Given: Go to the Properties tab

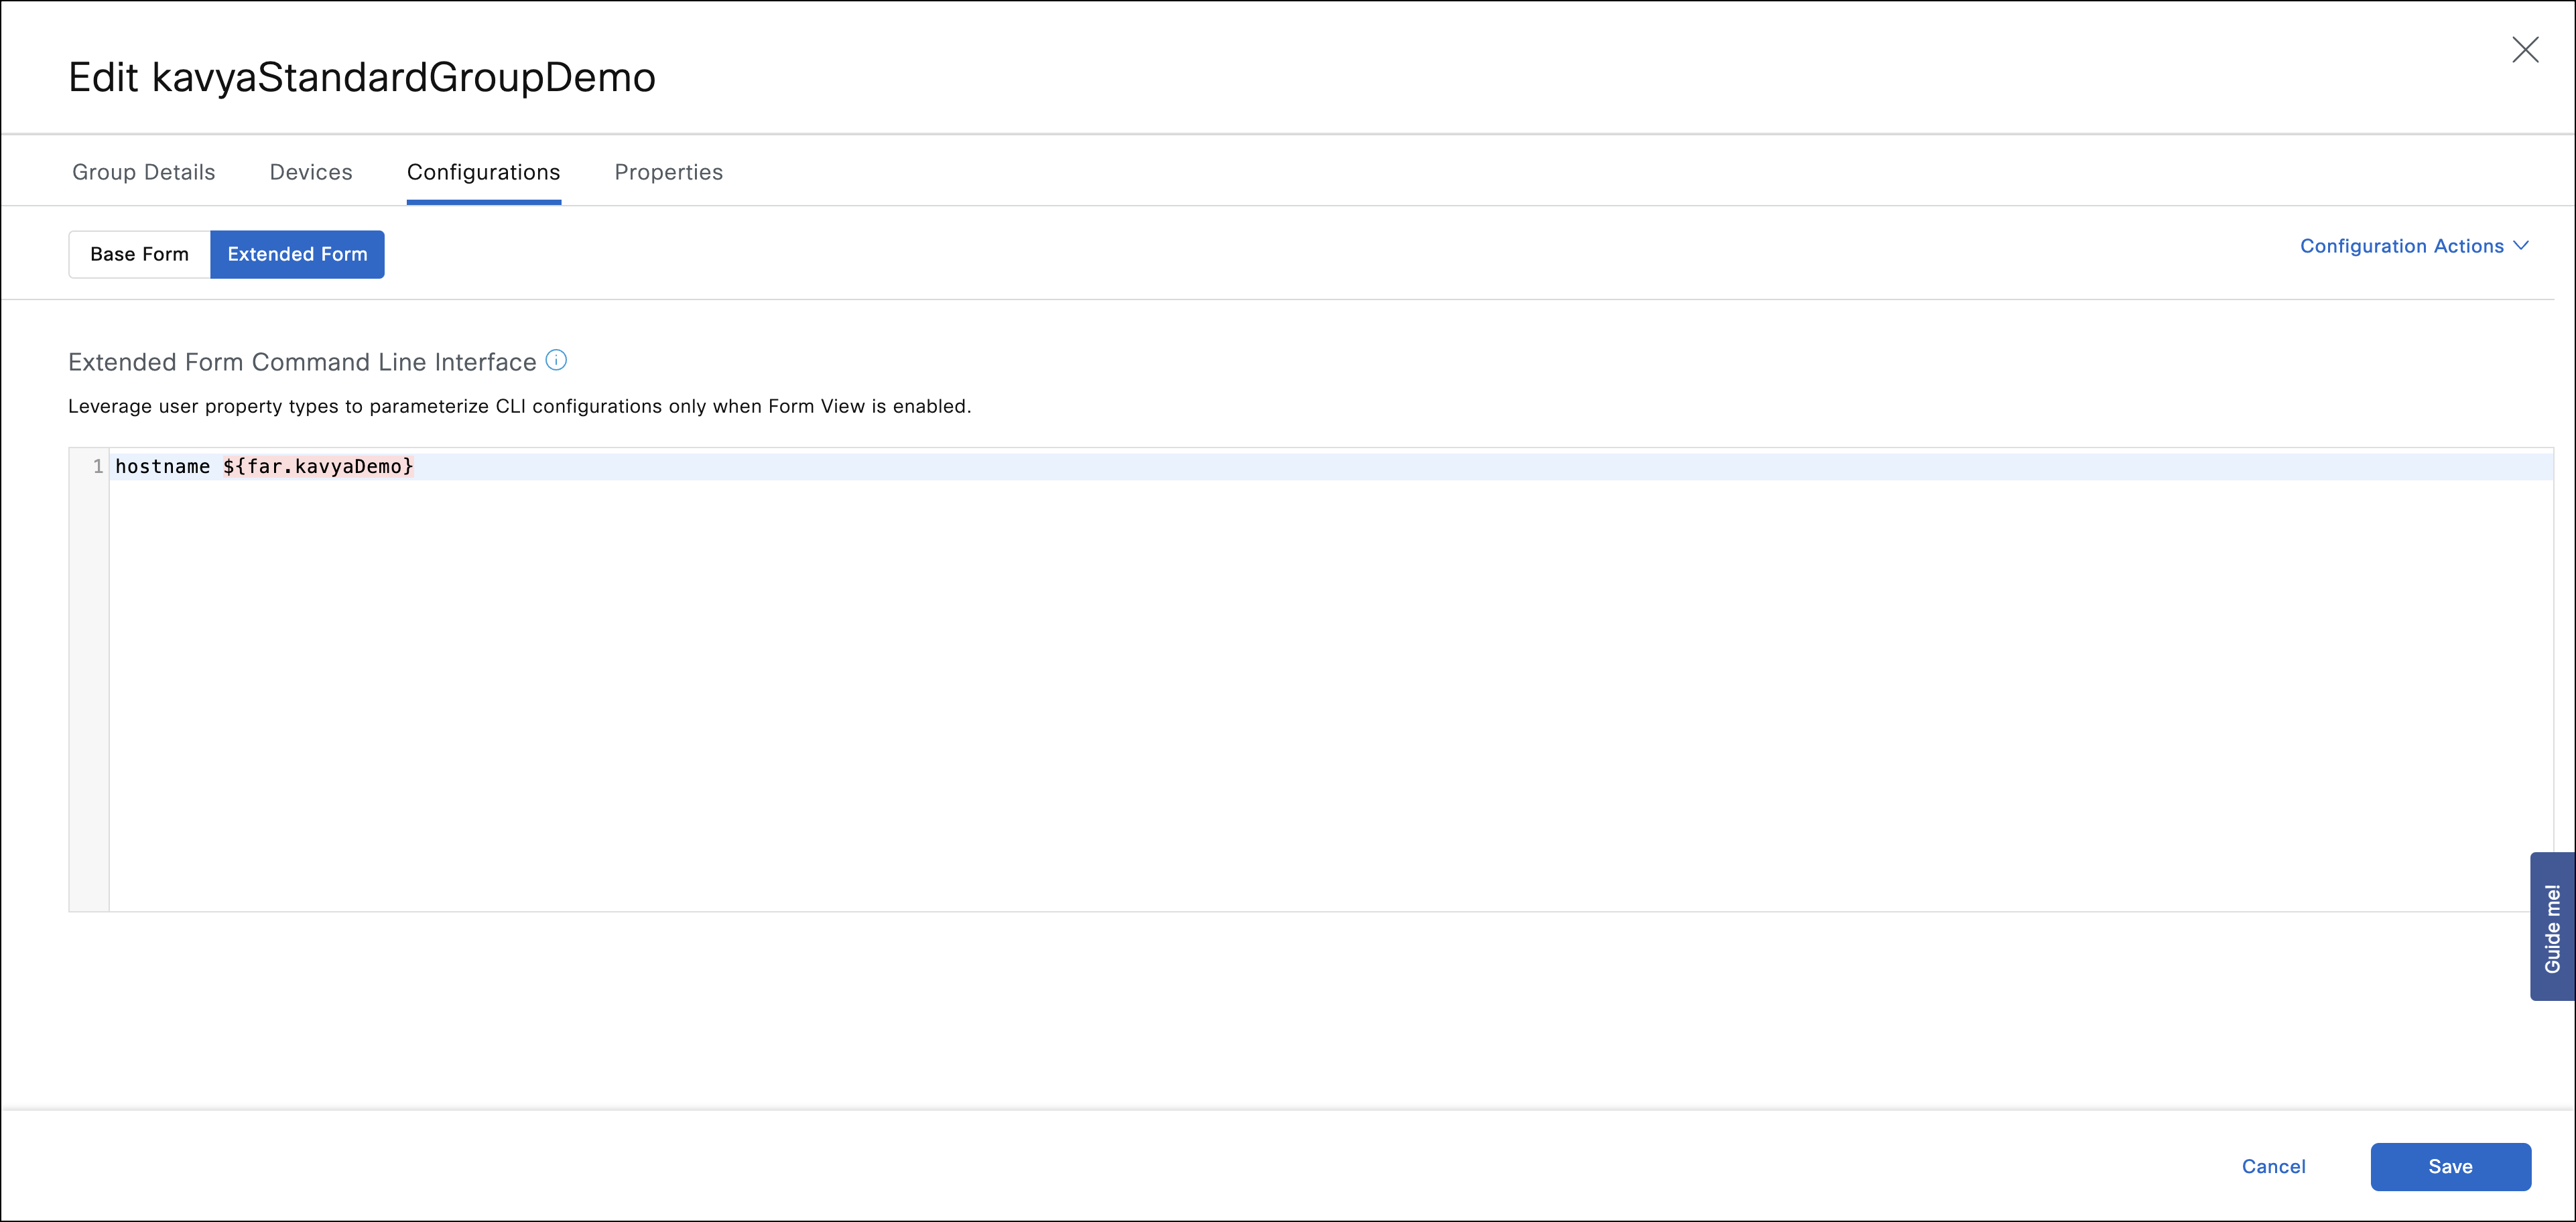Looking at the screenshot, I should point(669,172).
